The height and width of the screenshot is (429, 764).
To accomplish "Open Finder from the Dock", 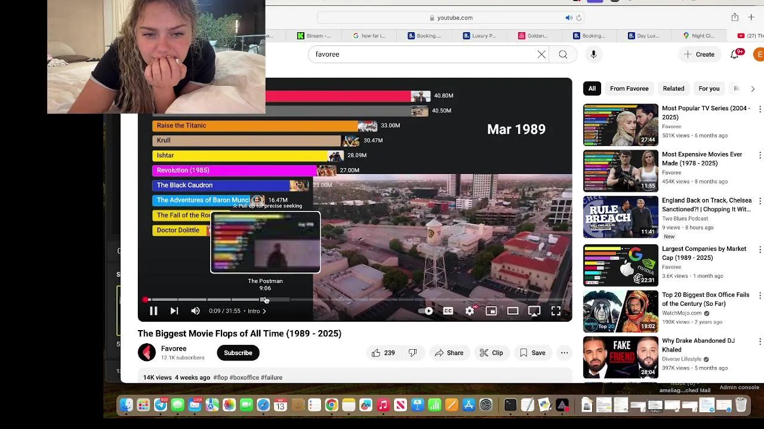I will pos(126,405).
